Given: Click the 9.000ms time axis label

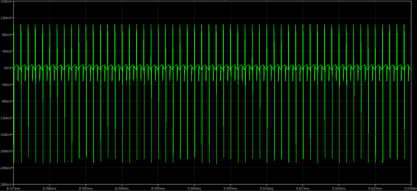Looking at the screenshot, I should click(194, 188).
